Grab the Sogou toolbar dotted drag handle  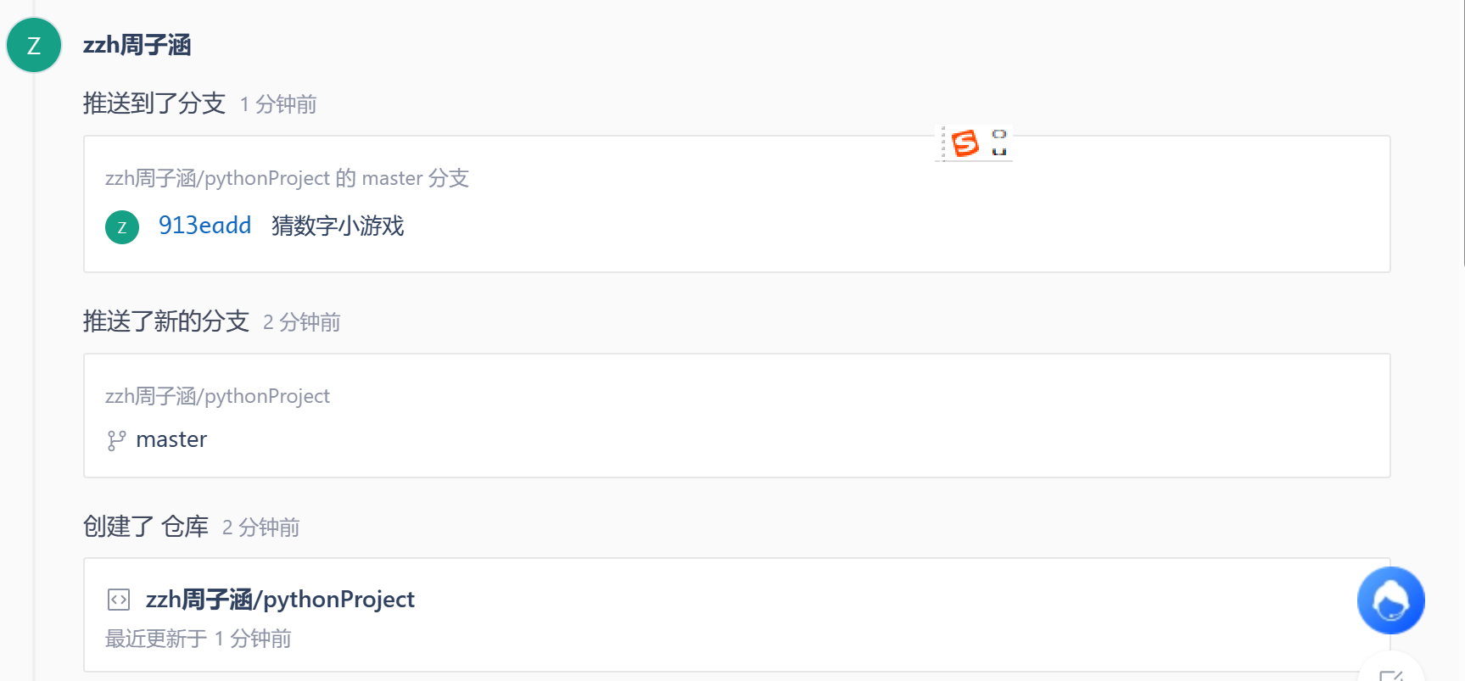(x=942, y=143)
